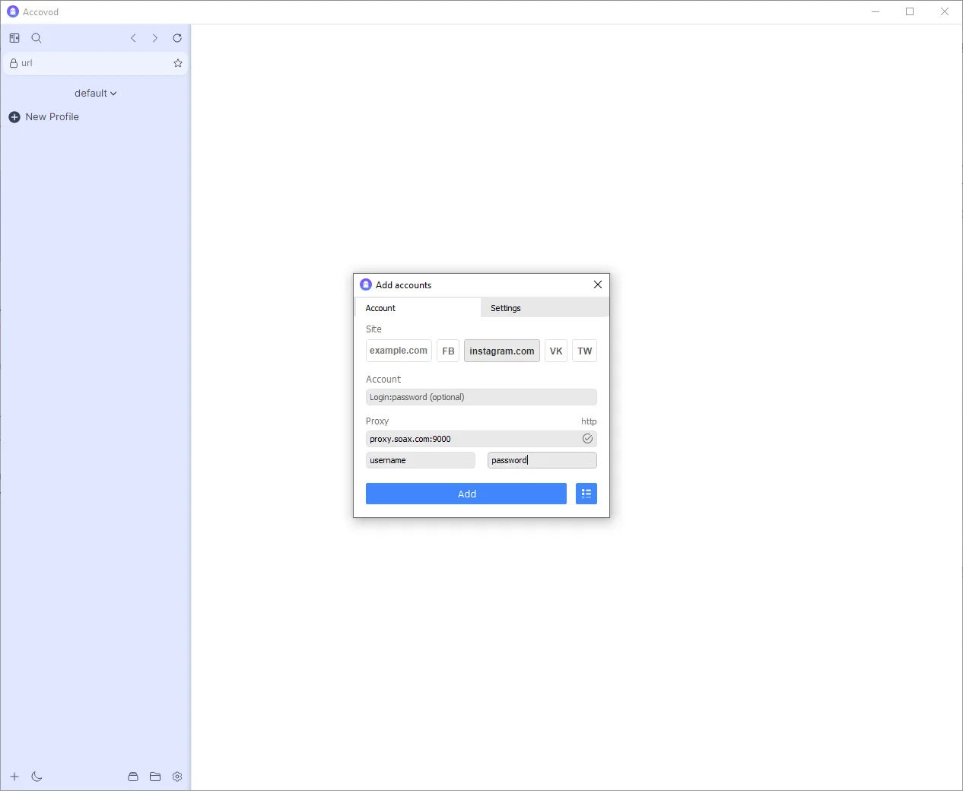Image resolution: width=963 pixels, height=791 pixels.
Task: Open the folder icon in sidebar footer
Action: 155,777
